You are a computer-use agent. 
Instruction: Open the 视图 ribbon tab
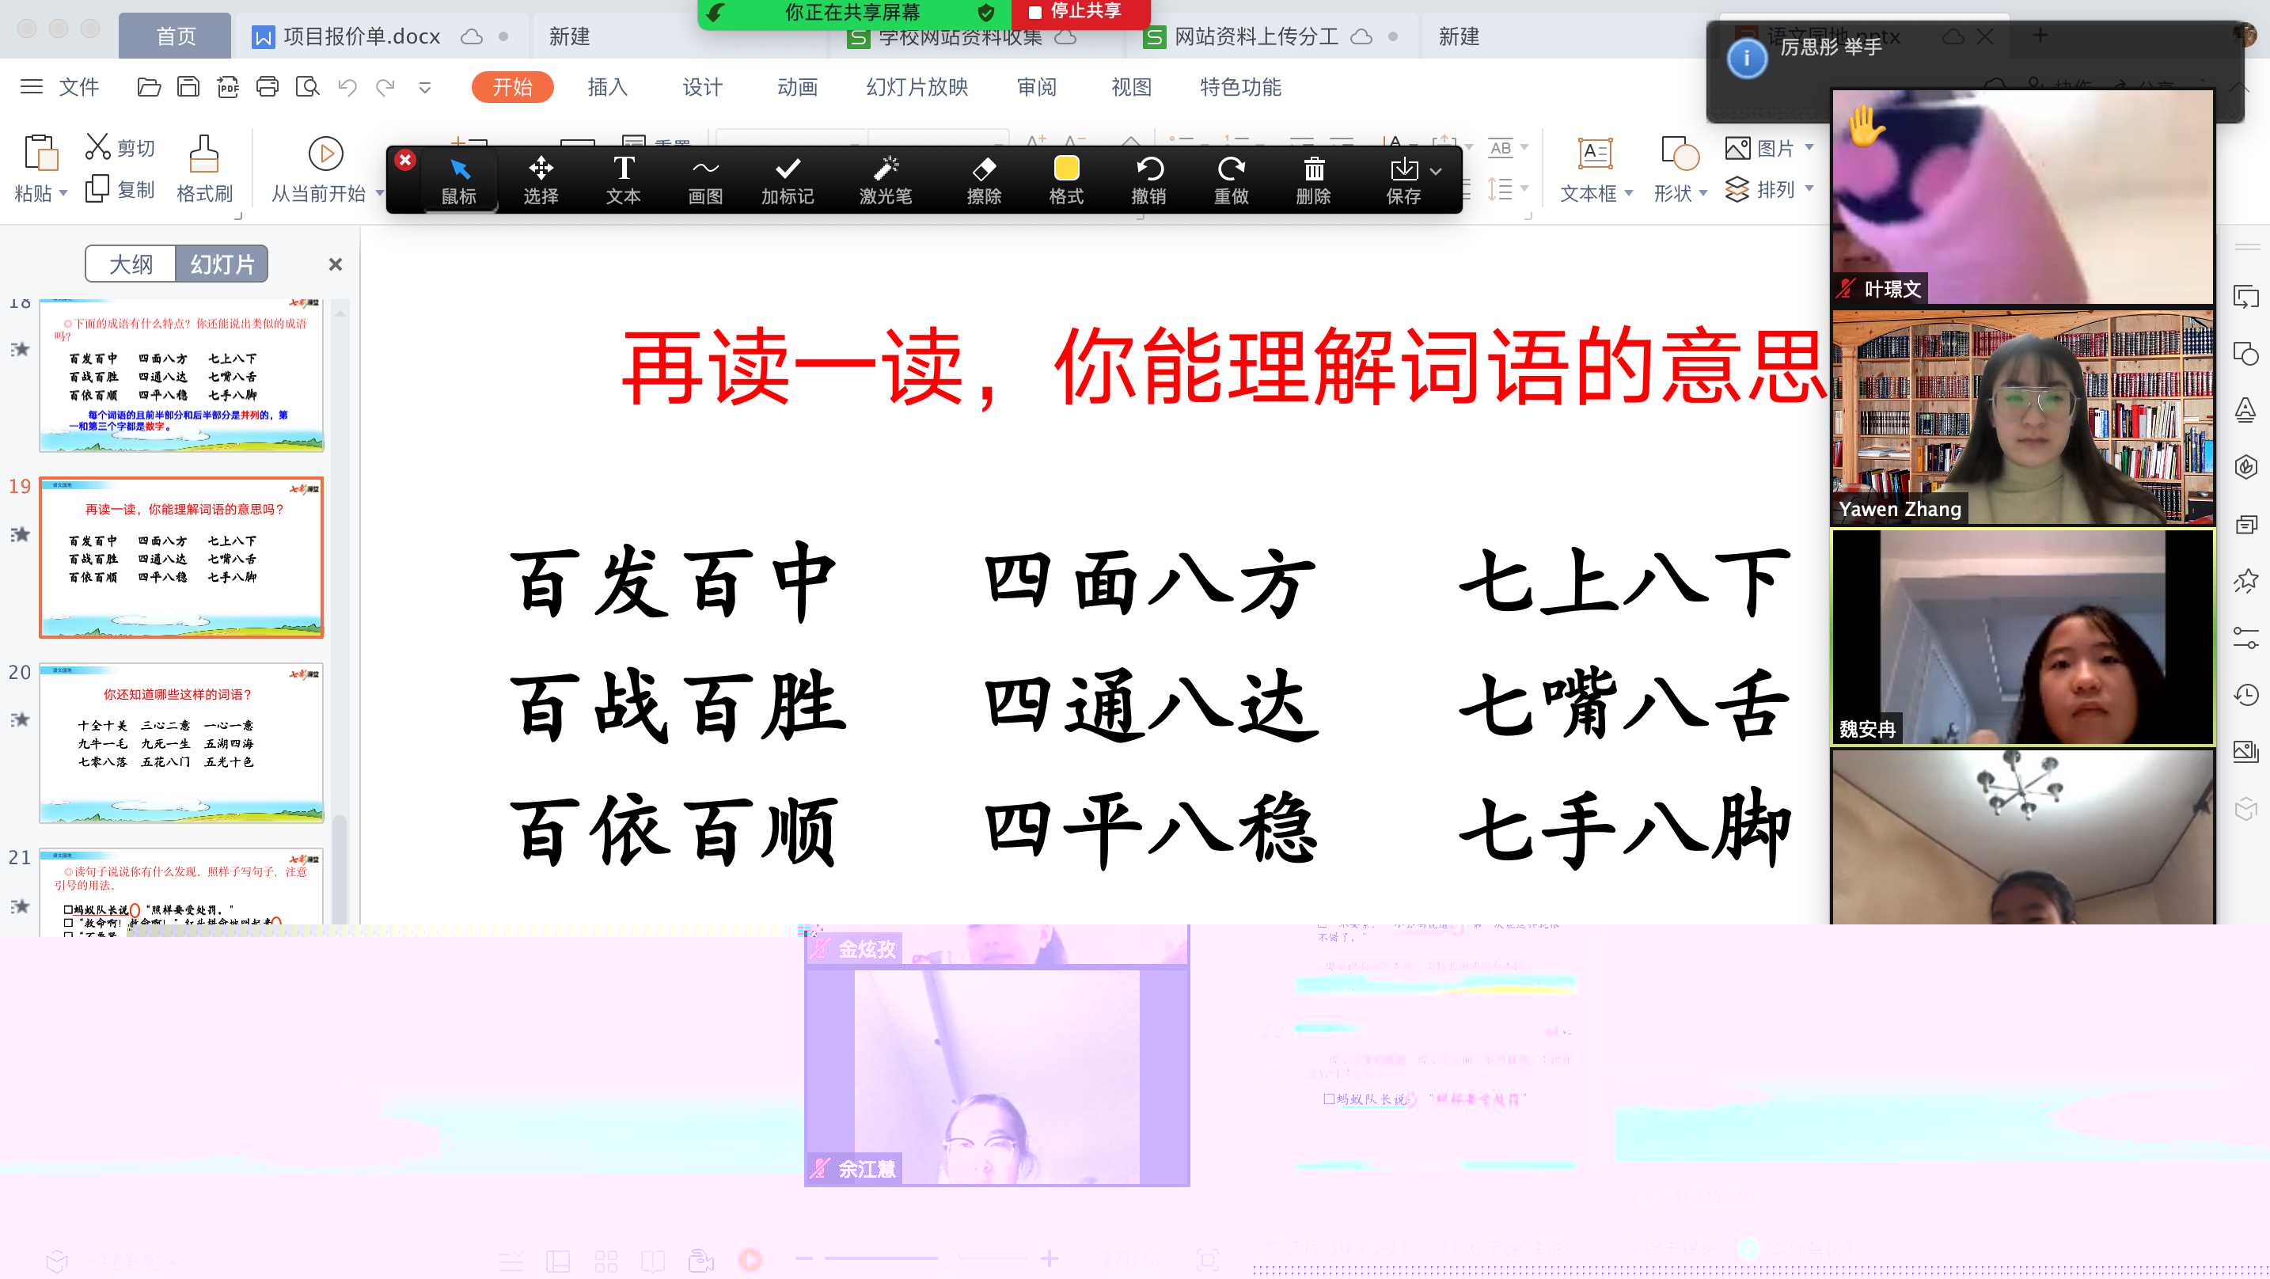pos(1132,86)
